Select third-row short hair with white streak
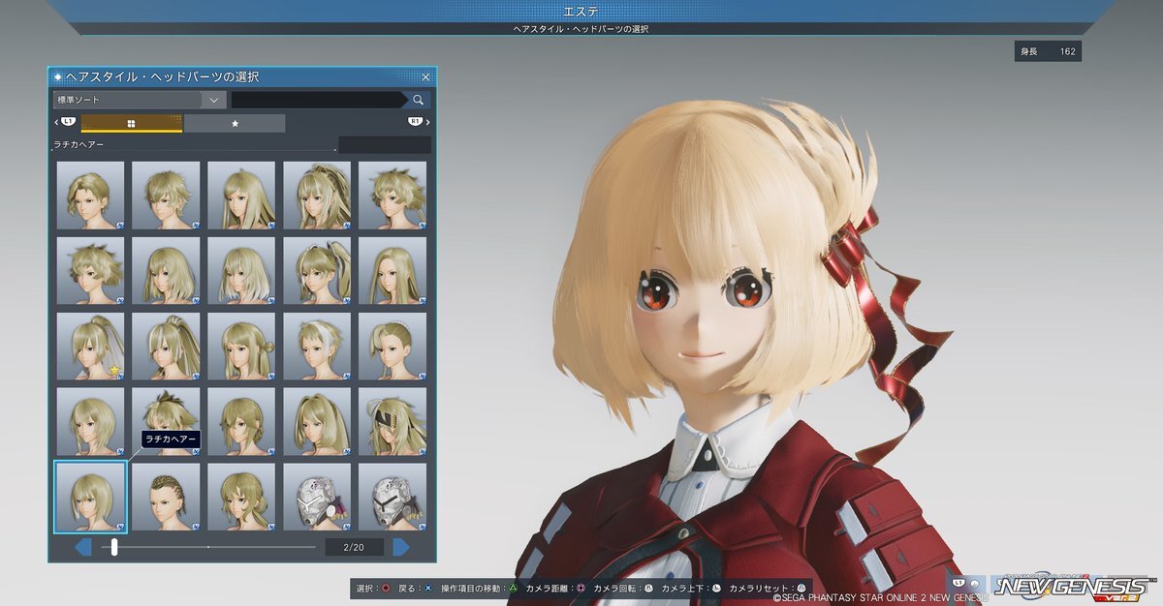1163x606 pixels. click(x=317, y=347)
